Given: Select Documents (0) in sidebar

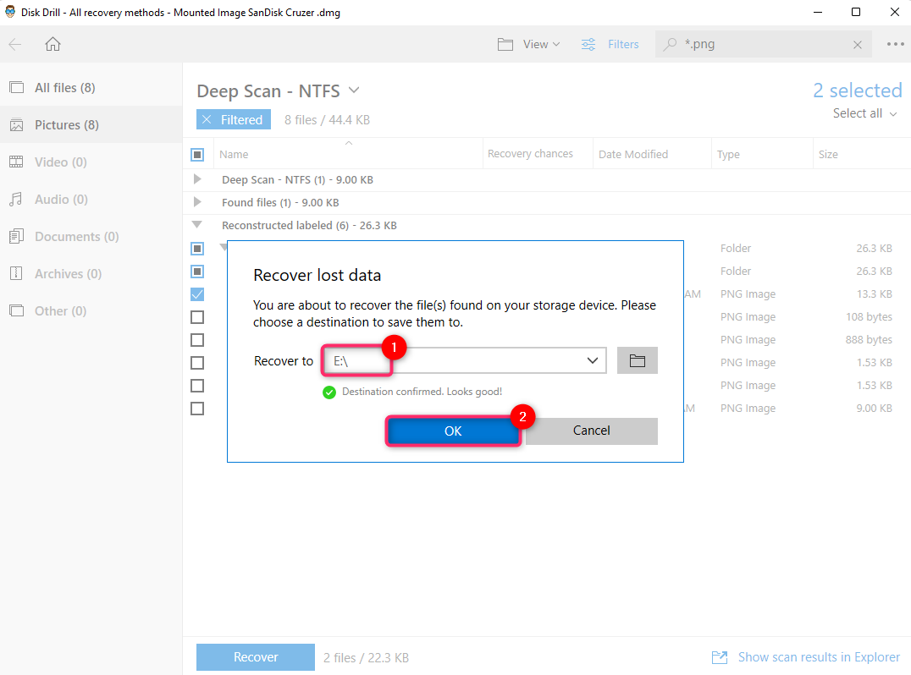Looking at the screenshot, I should (x=91, y=236).
